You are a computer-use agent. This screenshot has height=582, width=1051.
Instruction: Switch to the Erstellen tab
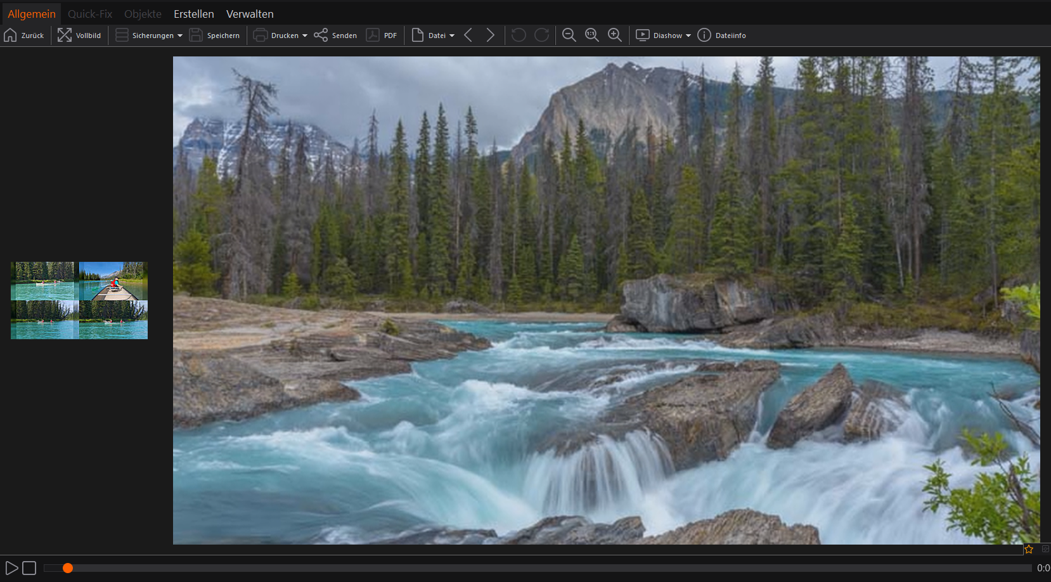coord(194,14)
